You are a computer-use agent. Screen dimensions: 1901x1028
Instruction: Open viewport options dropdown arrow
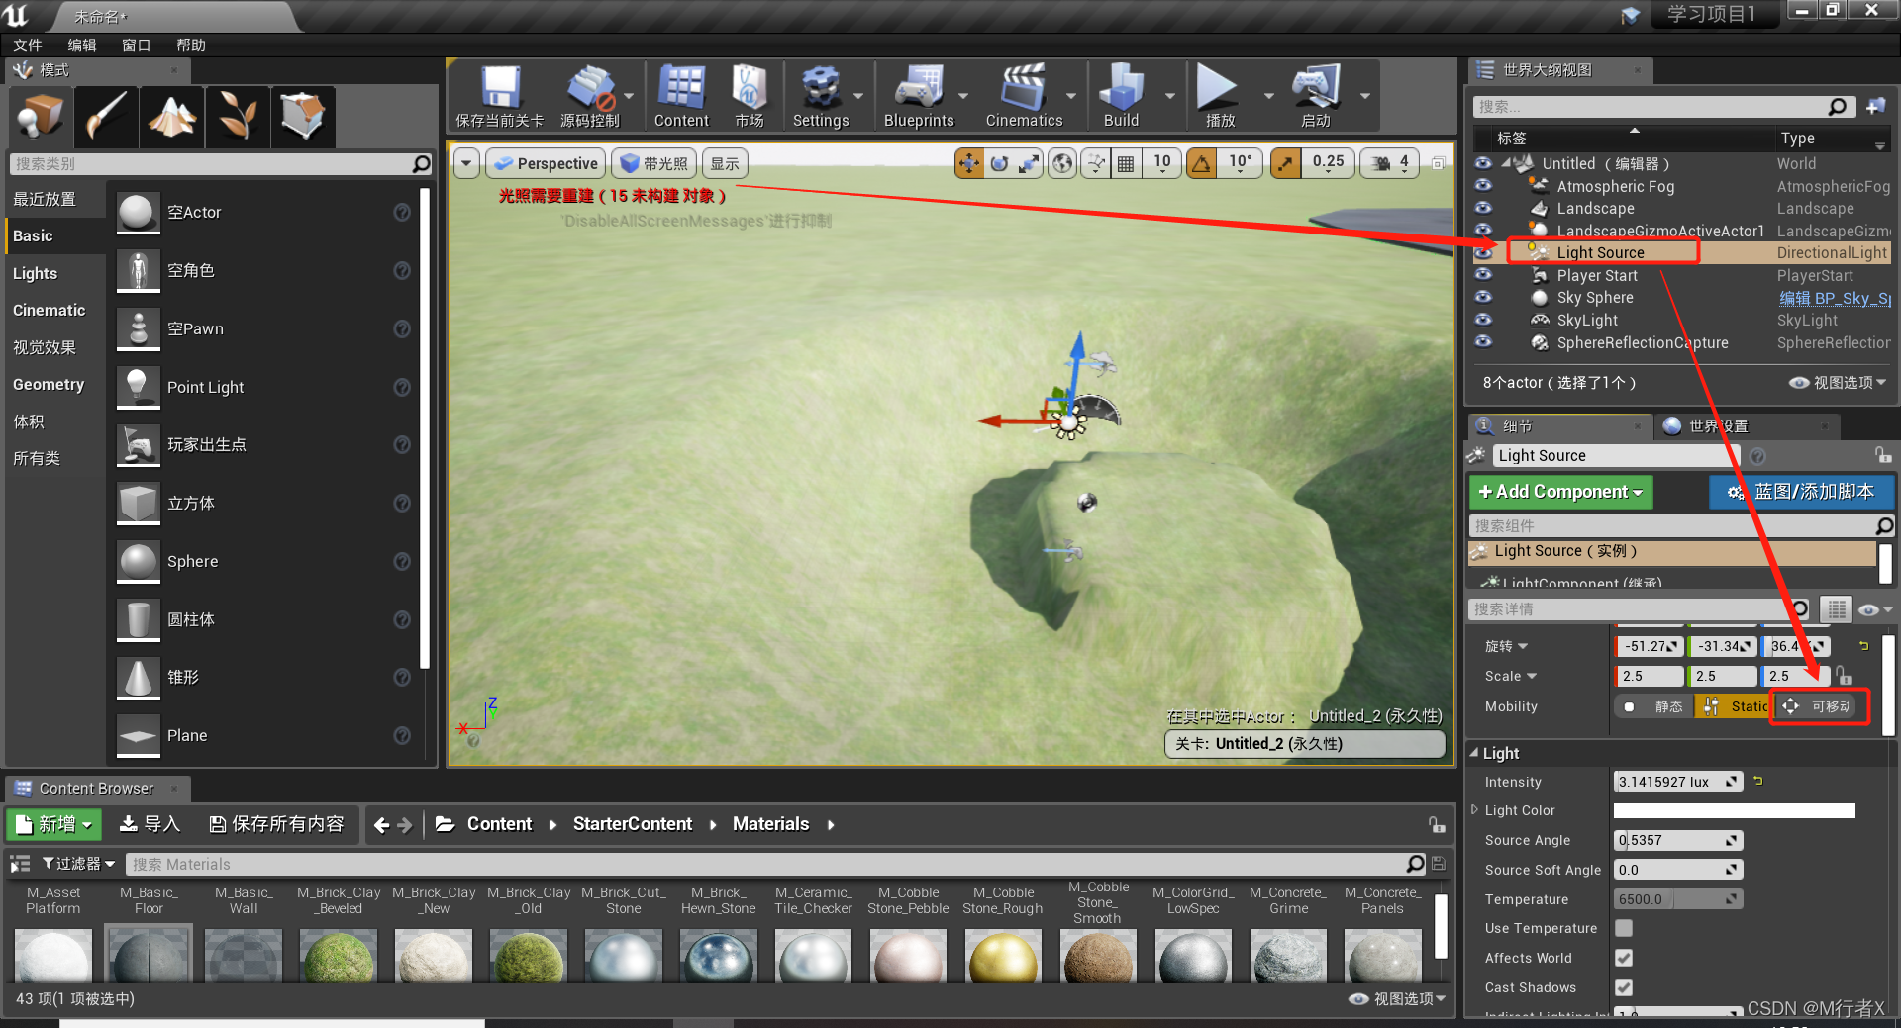pos(466,163)
